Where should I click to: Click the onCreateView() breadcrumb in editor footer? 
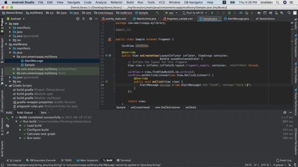pos(140,107)
